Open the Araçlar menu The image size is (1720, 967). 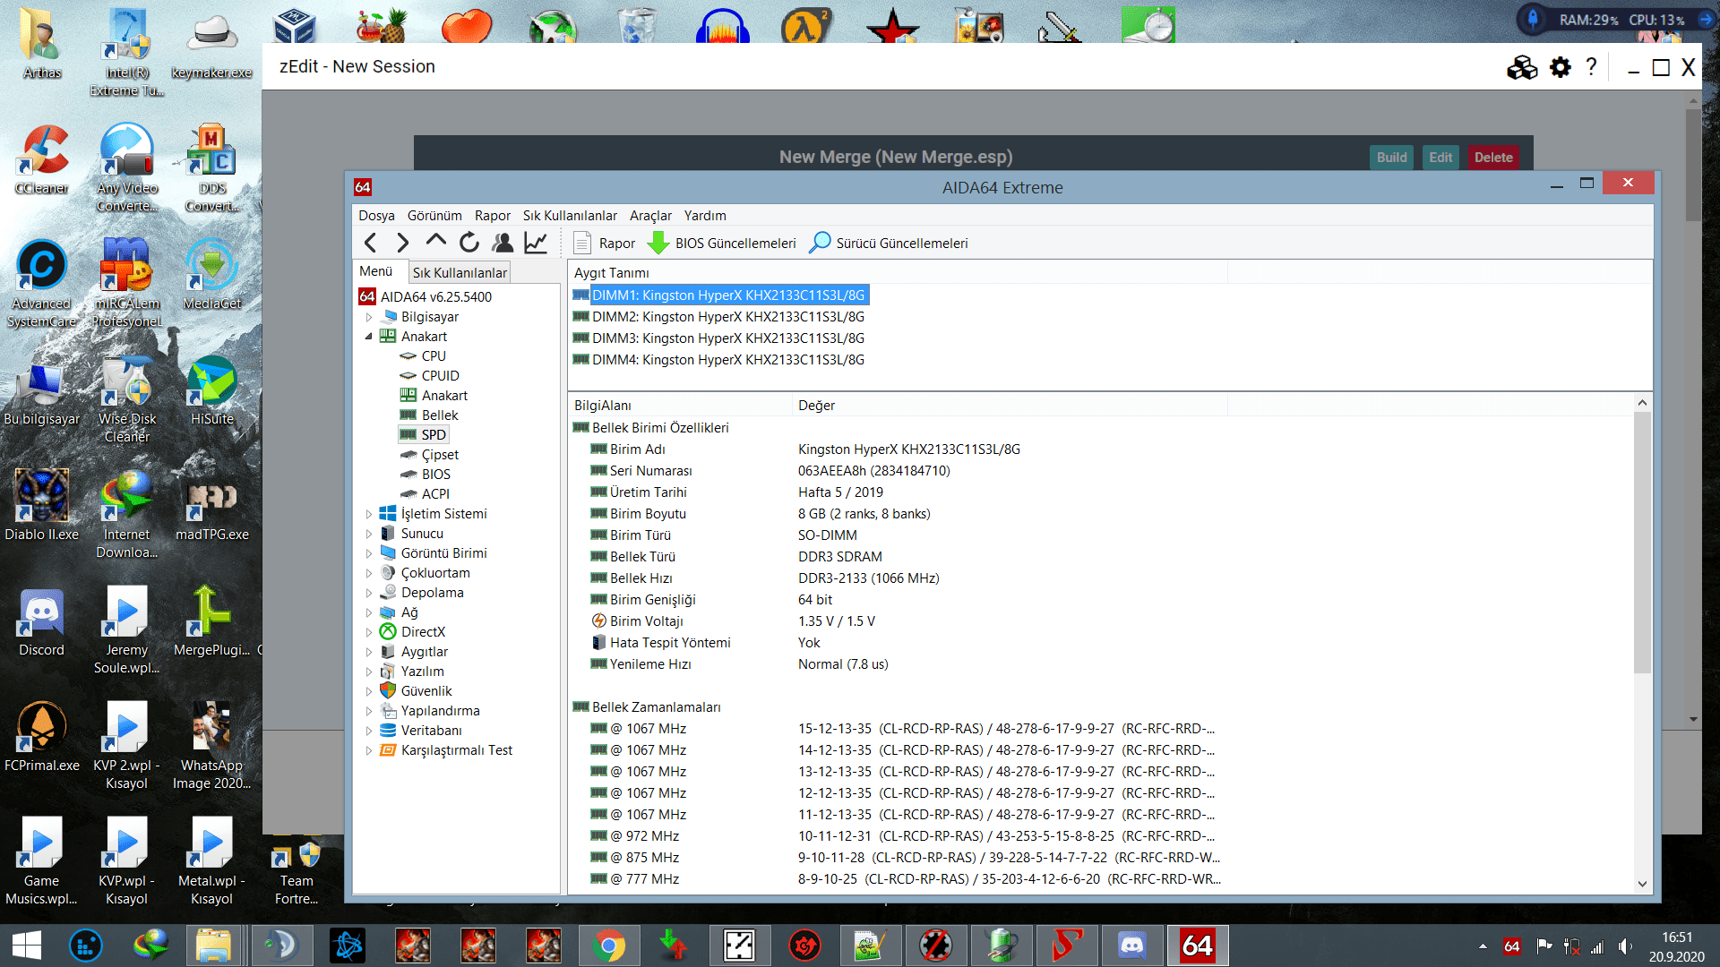650,216
